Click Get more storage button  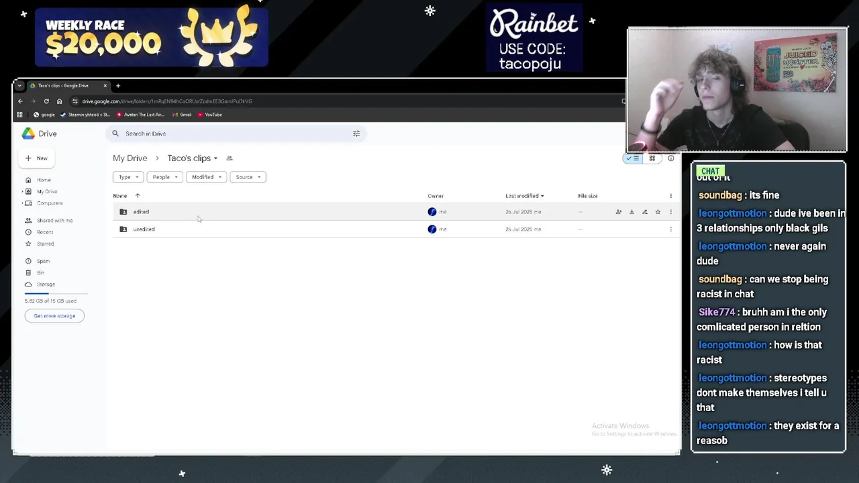click(x=54, y=315)
